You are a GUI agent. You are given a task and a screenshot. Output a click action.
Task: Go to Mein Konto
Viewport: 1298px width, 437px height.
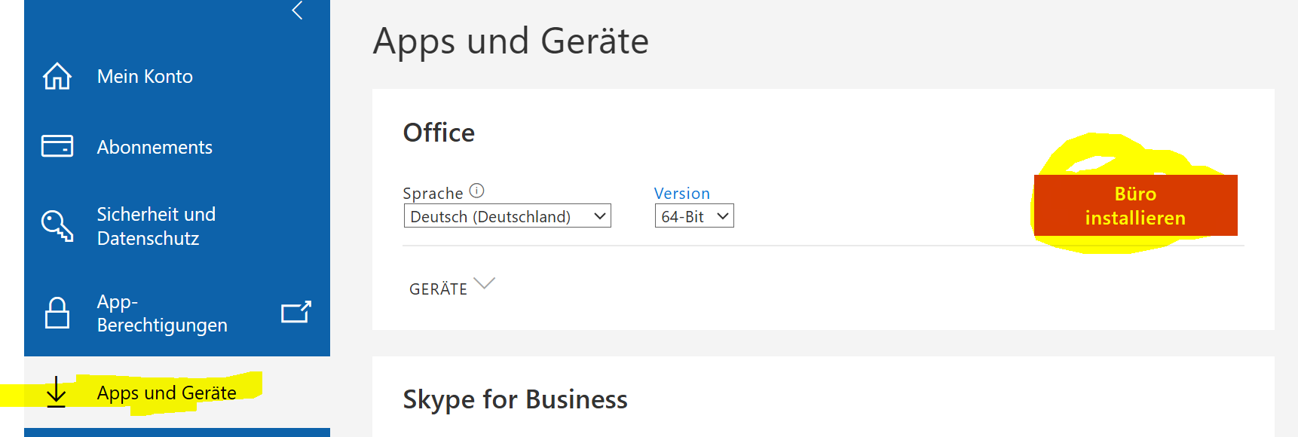(x=145, y=76)
